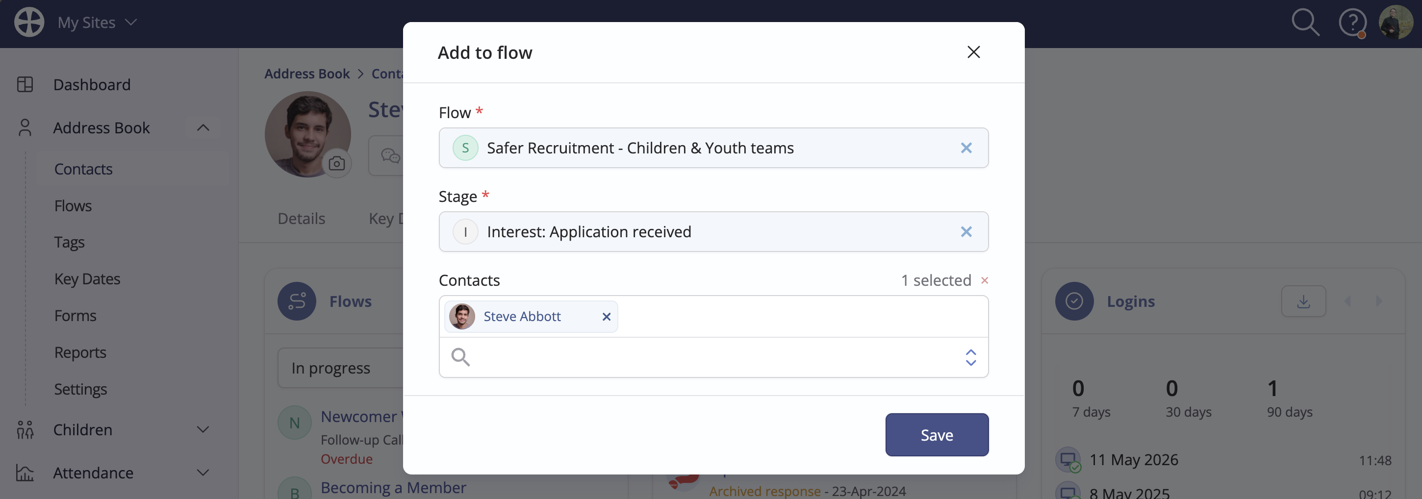1422x499 pixels.
Task: Open the Newcomer flow link
Action: (361, 417)
